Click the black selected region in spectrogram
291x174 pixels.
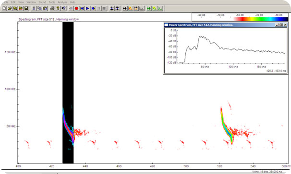[68, 93]
